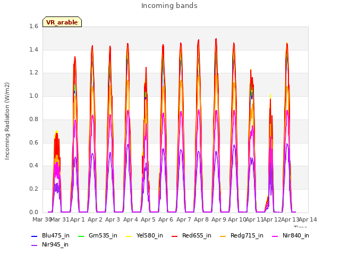Click the Nir840_in legend label
340x255 pixels.
coord(295,235)
